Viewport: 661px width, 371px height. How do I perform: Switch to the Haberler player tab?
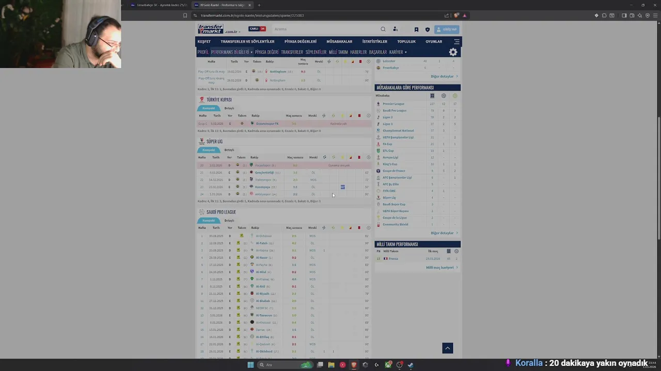click(358, 52)
